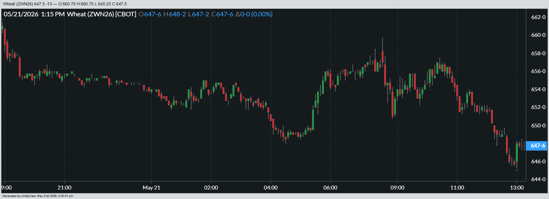Click the 21:00 time axis label
The width and height of the screenshot is (549, 199).
[x=64, y=188]
